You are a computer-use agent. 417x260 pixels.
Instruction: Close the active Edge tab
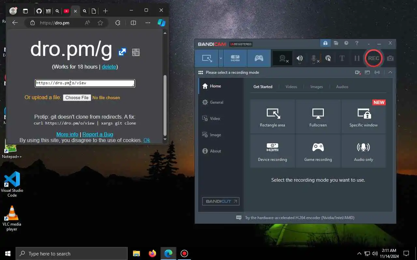click(75, 11)
